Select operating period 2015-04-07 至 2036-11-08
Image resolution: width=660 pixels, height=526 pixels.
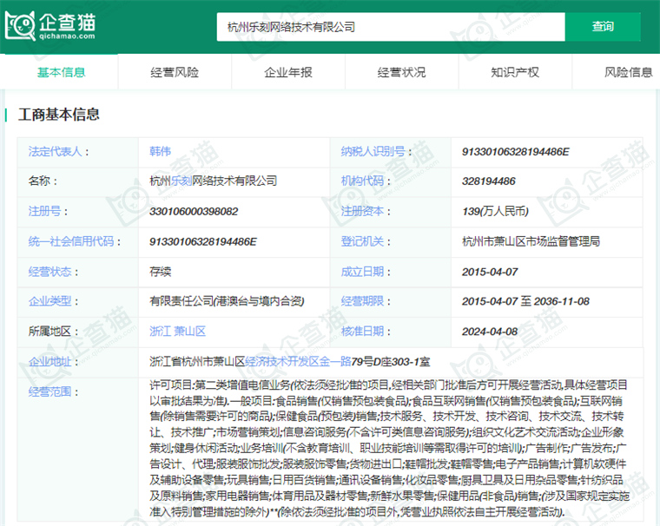525,301
